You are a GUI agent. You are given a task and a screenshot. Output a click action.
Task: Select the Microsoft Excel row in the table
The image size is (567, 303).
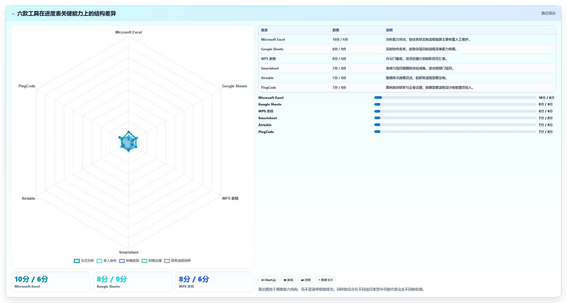coord(407,40)
